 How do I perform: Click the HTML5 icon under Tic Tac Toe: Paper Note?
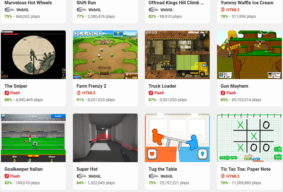click(x=223, y=176)
